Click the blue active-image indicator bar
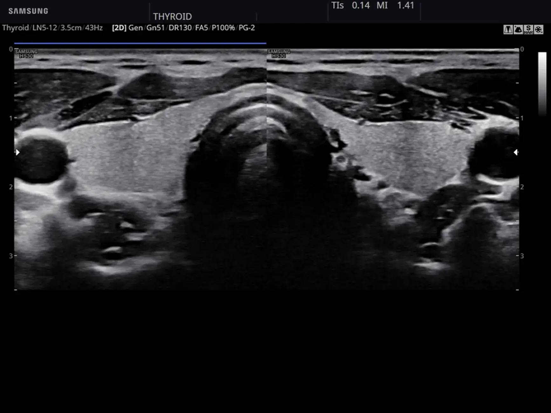551x413 pixels. click(x=140, y=43)
